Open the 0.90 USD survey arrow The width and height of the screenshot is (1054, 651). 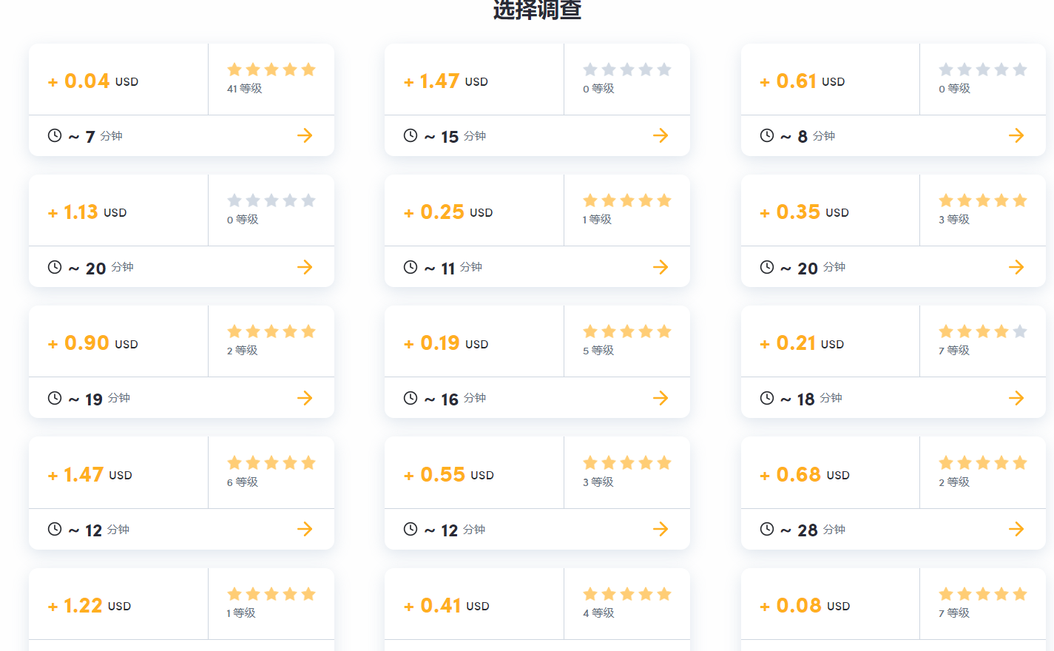[x=305, y=398]
